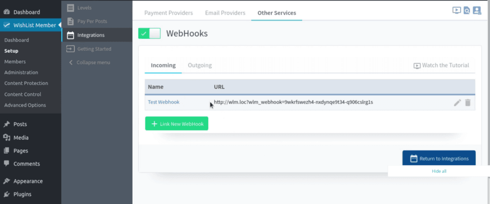495x204 pixels.
Task: Select the Other Services tab
Action: tap(277, 13)
